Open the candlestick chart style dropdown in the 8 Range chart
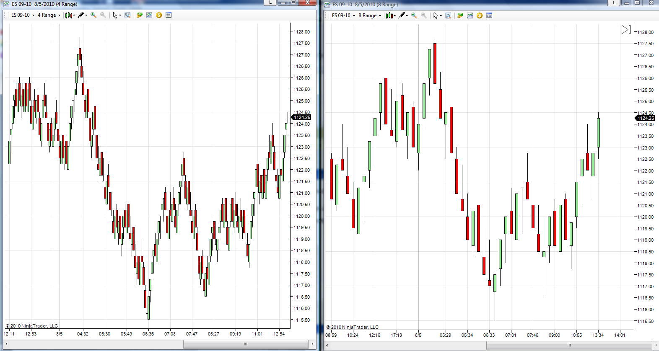659x351 pixels. pyautogui.click(x=391, y=15)
